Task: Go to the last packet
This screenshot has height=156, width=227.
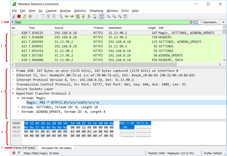Action: [x=89, y=16]
